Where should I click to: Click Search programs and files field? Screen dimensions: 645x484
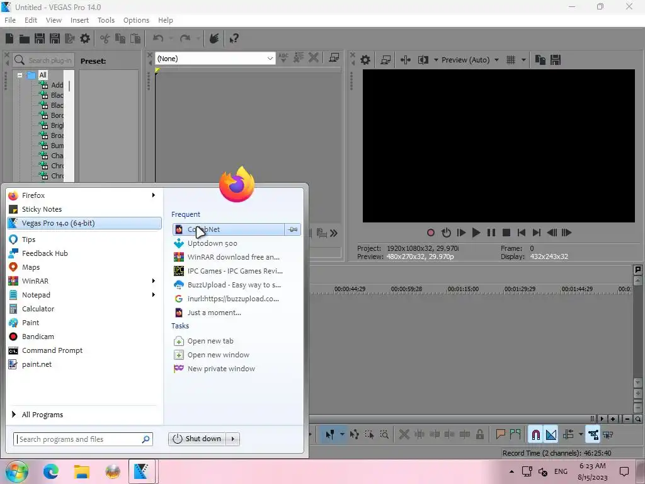(83, 439)
